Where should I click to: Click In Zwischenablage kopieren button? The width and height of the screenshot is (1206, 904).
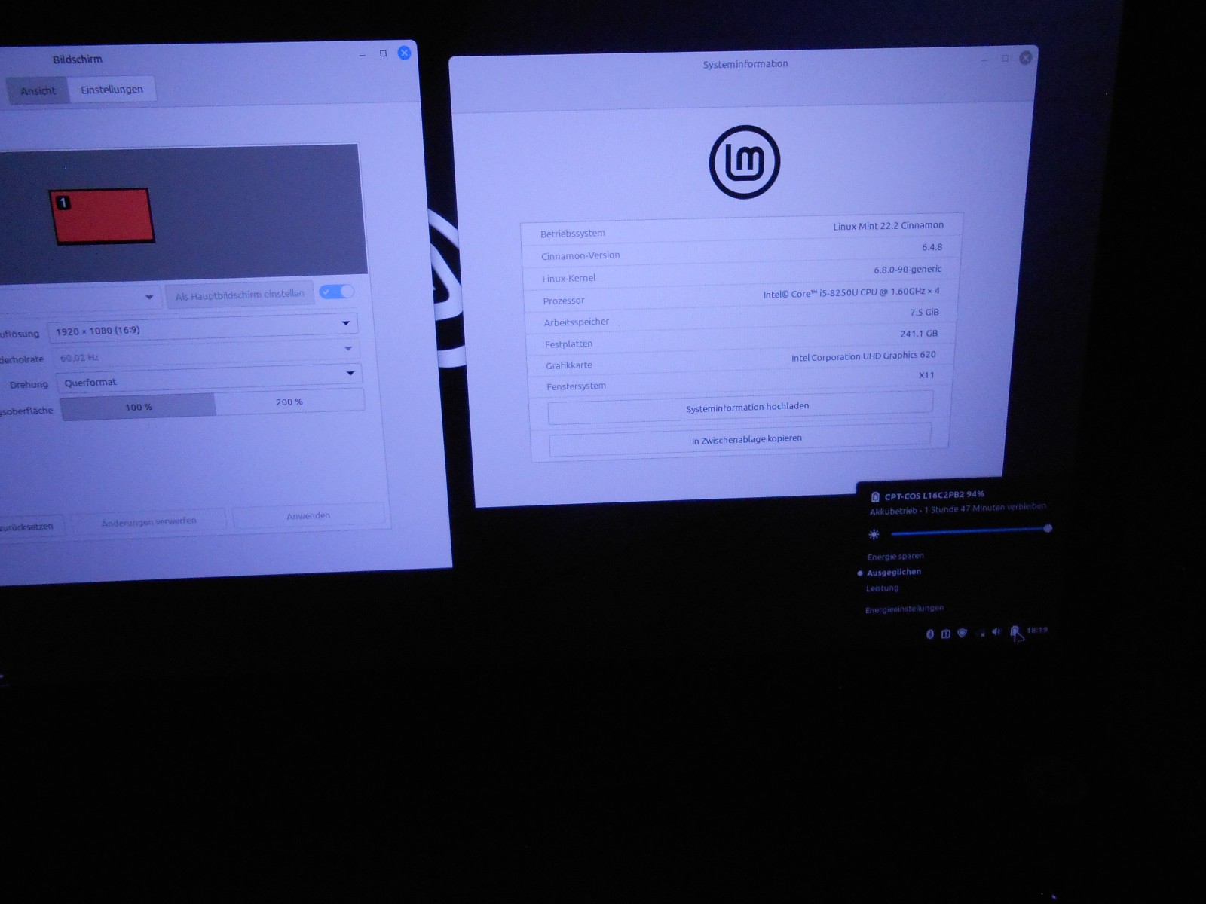pos(740,439)
